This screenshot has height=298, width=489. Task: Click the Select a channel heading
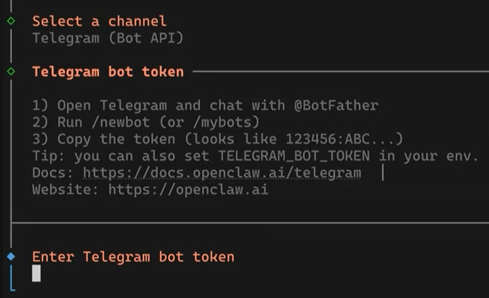[99, 21]
